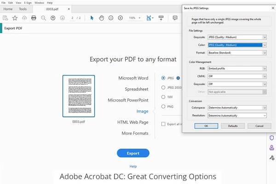Open the Stamp tool in sidebar

click(x=271, y=148)
